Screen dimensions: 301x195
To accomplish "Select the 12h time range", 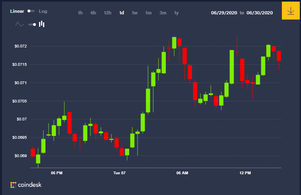I will (x=108, y=13).
